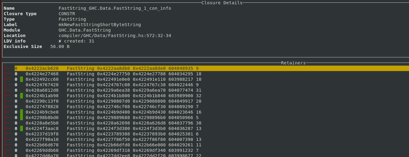Click the mkNewFastStringShortByteString label value
The image size is (409, 157).
click(100, 25)
